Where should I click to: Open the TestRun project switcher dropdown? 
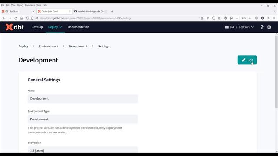tap(246, 27)
